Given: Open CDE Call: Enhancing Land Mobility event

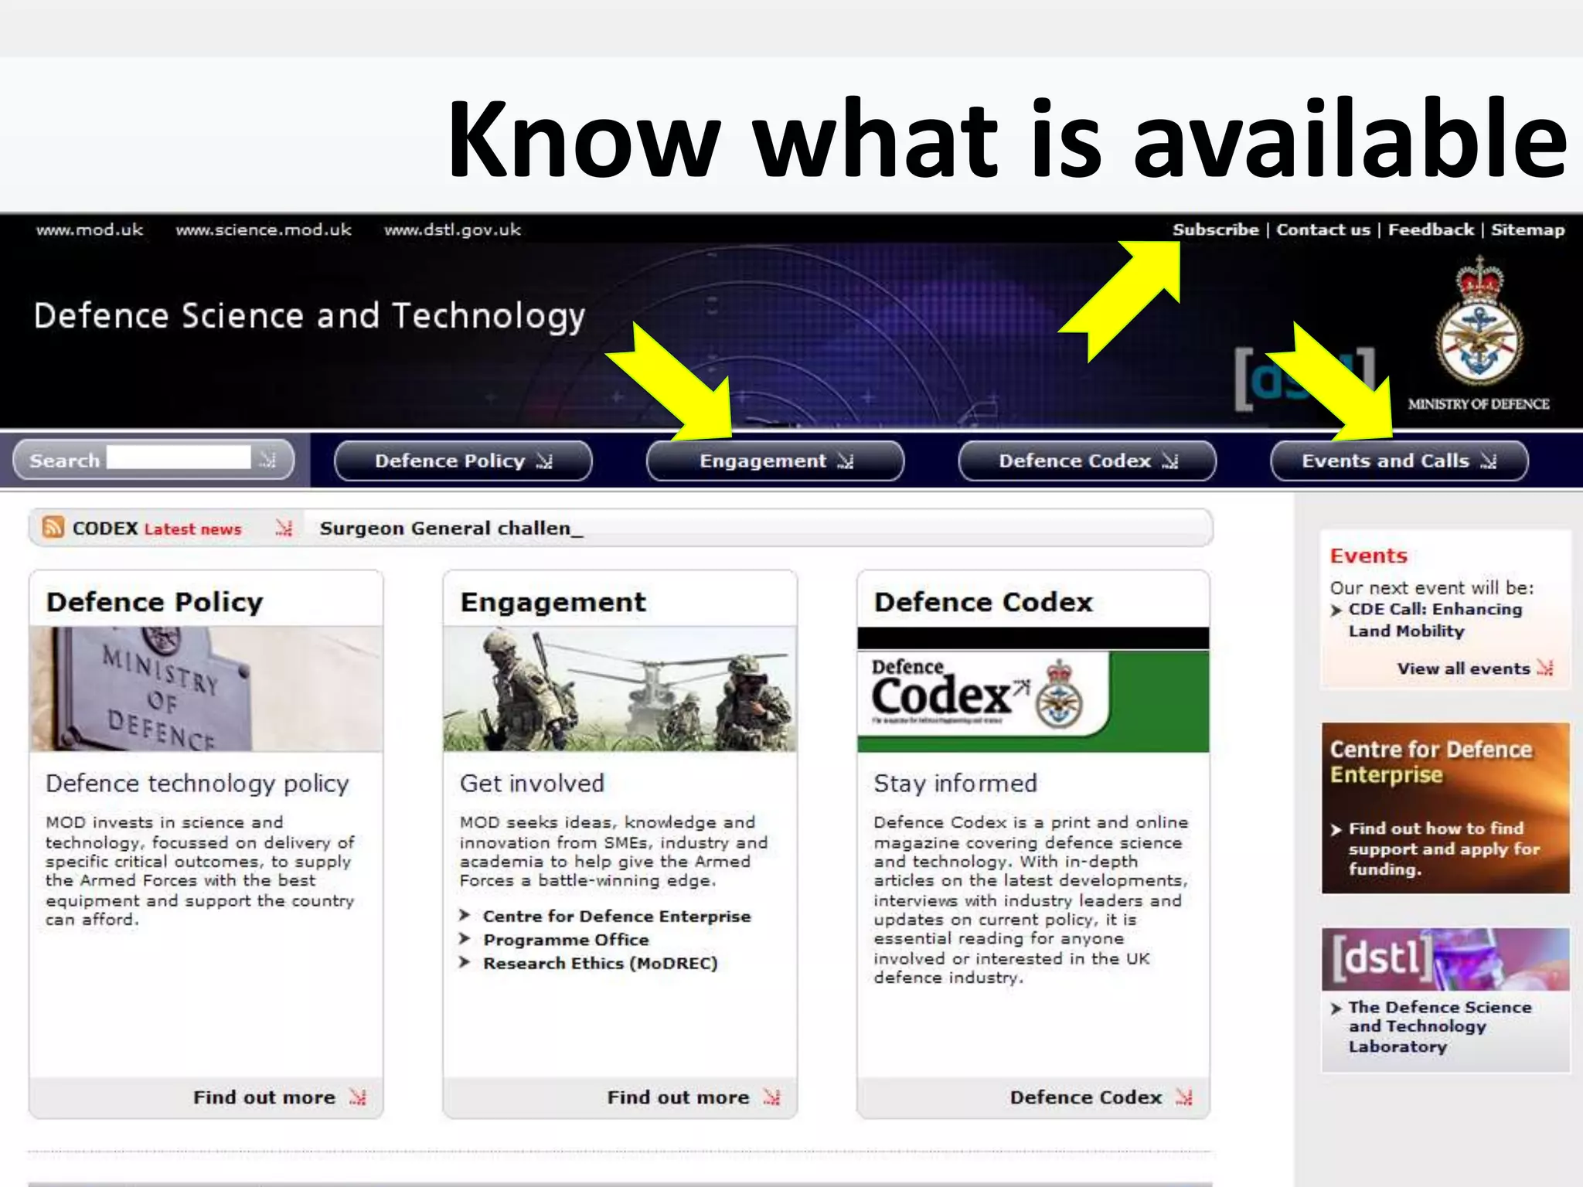Looking at the screenshot, I should [x=1435, y=620].
